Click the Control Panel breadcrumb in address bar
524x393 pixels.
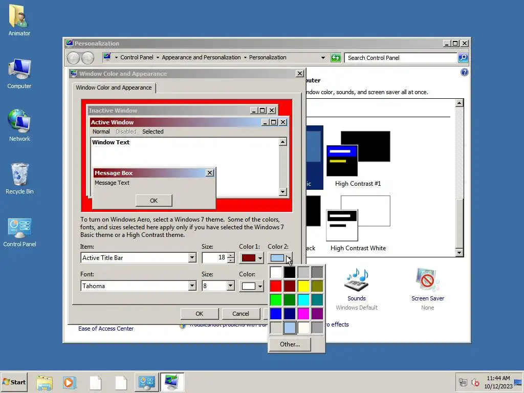137,57
